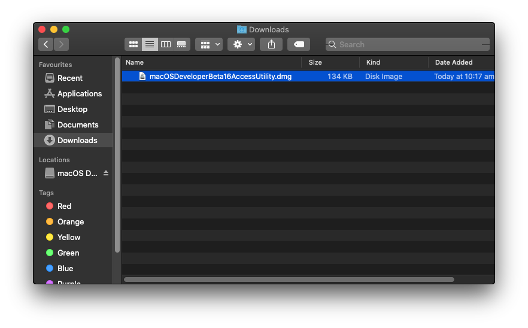Eject the macOS D... volume

106,173
